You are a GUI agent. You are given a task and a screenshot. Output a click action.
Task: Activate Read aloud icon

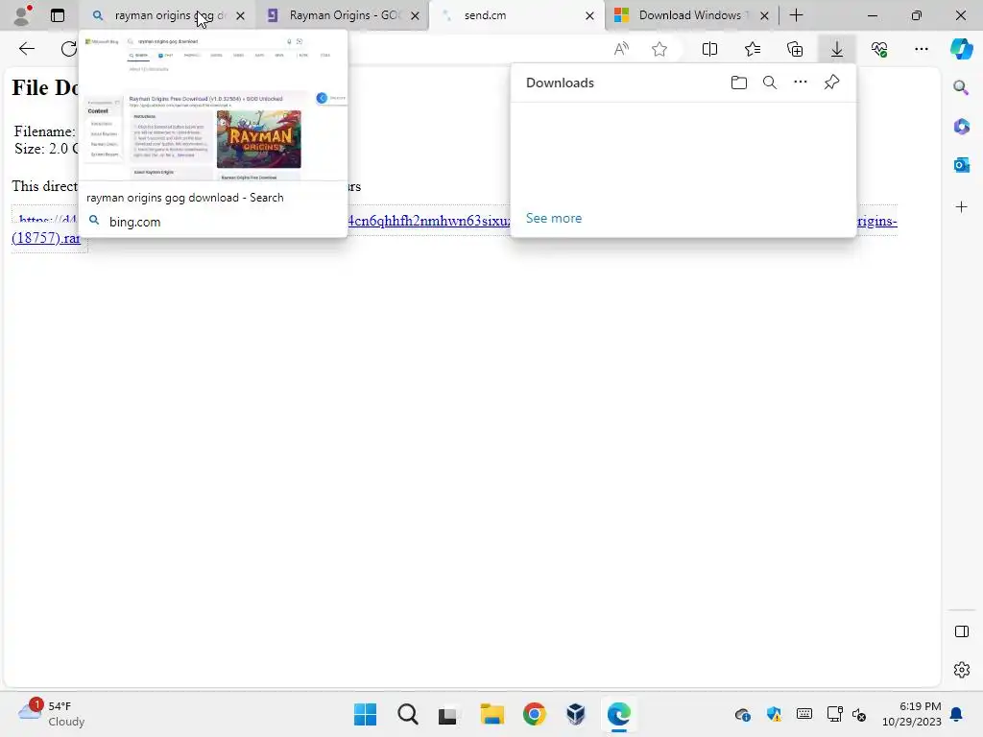point(621,49)
